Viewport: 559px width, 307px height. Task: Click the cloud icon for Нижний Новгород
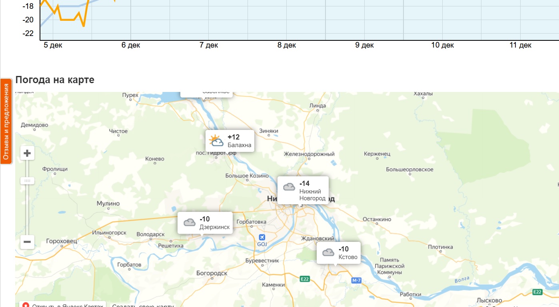pos(289,187)
